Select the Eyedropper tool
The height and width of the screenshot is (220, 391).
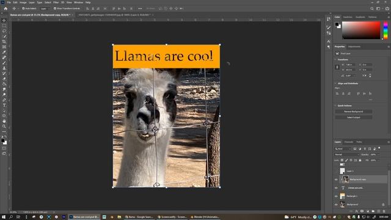(4, 52)
